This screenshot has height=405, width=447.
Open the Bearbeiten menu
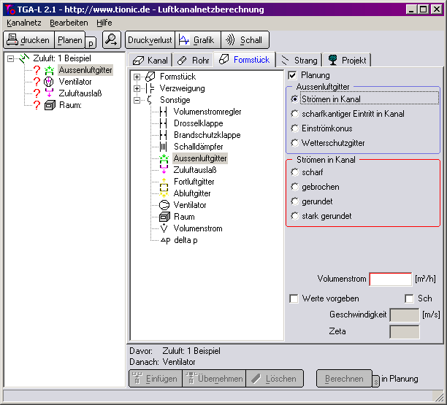(x=68, y=23)
